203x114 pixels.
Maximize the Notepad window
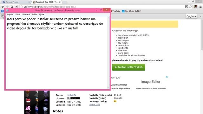(x=101, y=10)
